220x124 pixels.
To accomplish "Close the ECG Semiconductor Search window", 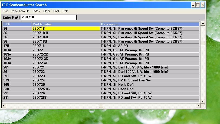I will [202, 5].
